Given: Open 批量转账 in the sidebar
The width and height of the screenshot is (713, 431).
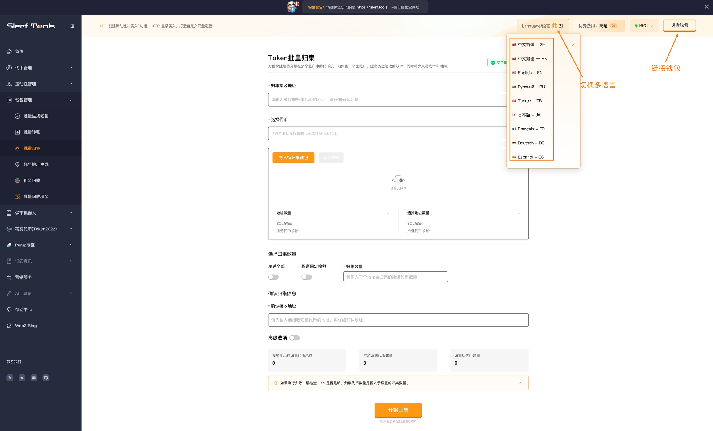Looking at the screenshot, I should point(32,132).
